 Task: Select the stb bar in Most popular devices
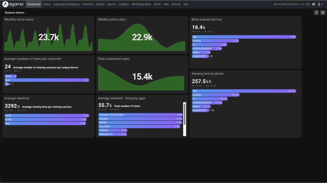[x=244, y=37]
